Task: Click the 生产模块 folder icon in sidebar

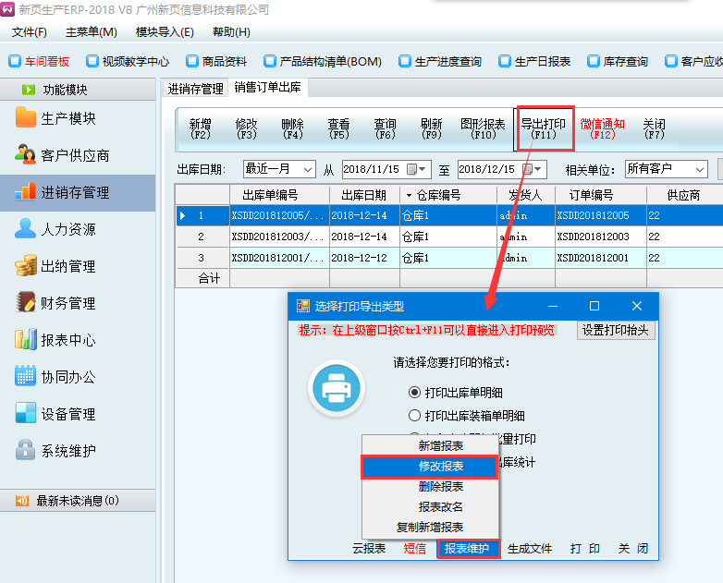Action: tap(25, 118)
